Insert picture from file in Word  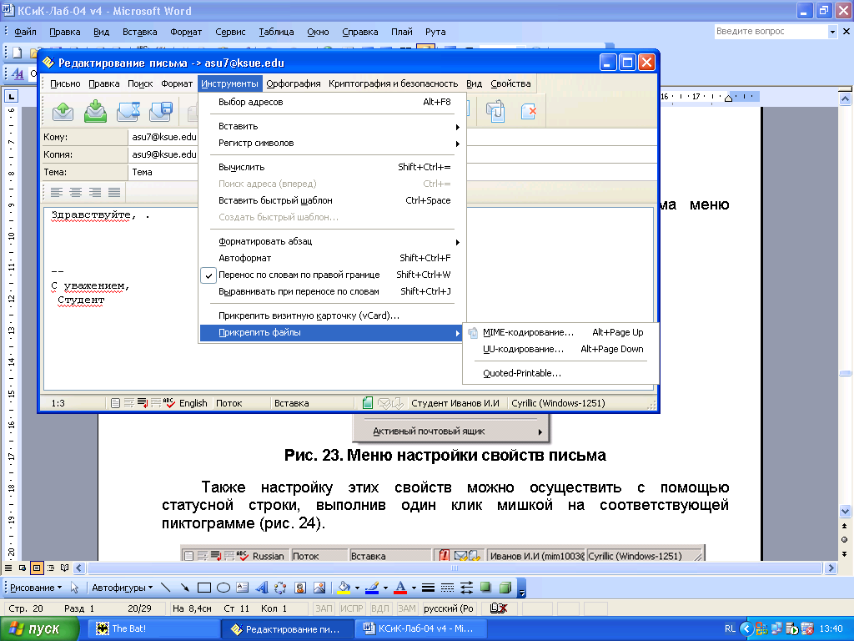click(319, 588)
